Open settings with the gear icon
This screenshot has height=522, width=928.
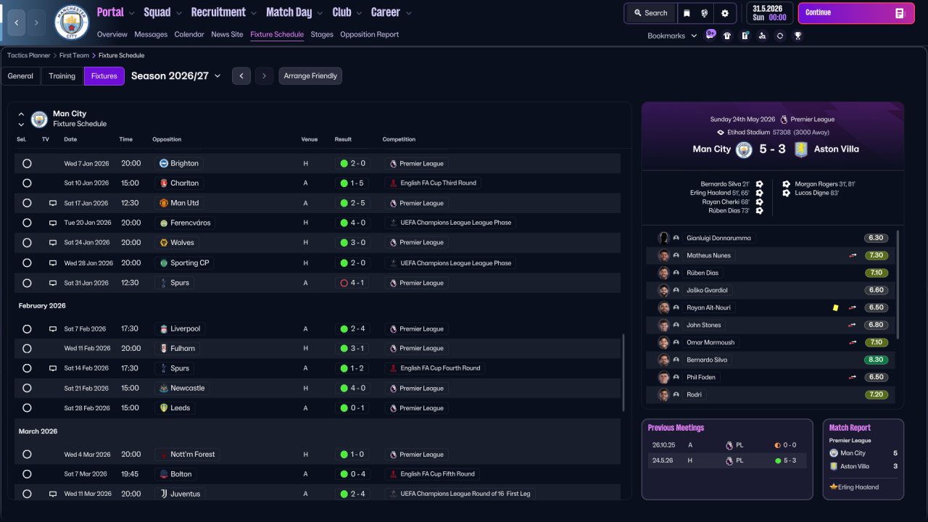click(x=725, y=13)
